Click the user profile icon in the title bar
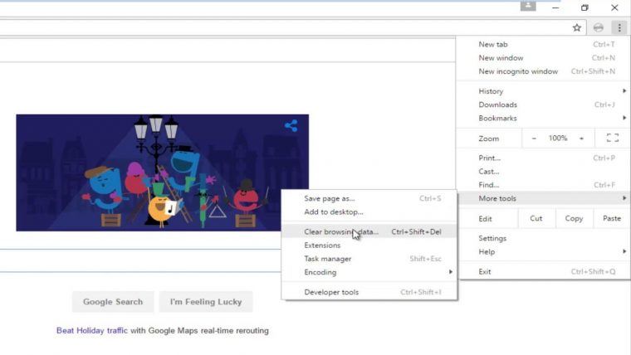Viewport: 631px width, 355px height. tap(528, 6)
